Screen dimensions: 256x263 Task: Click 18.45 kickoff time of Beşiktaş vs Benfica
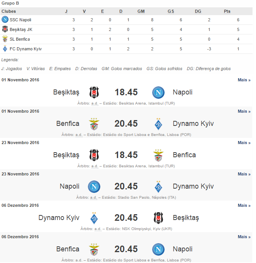126,155
